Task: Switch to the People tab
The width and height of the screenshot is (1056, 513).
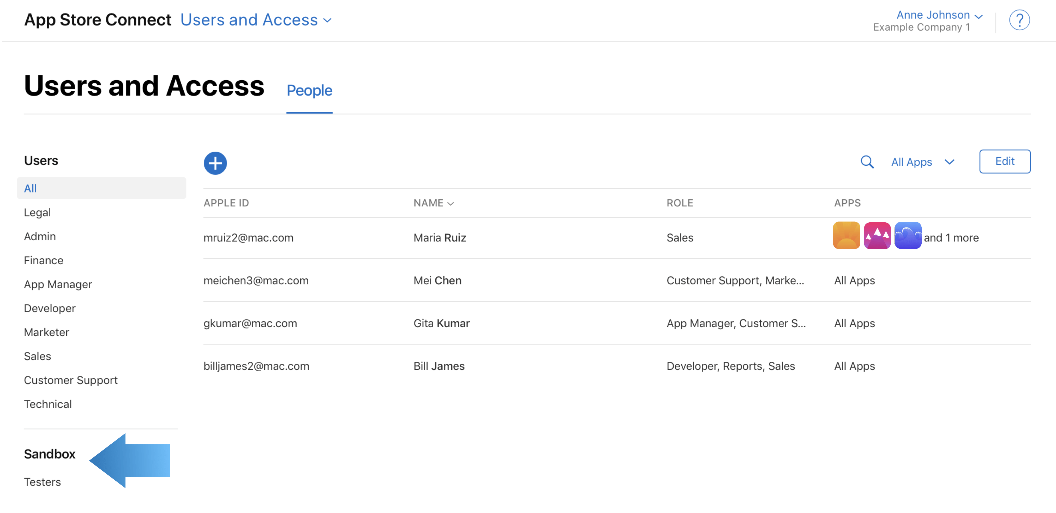Action: pos(309,90)
